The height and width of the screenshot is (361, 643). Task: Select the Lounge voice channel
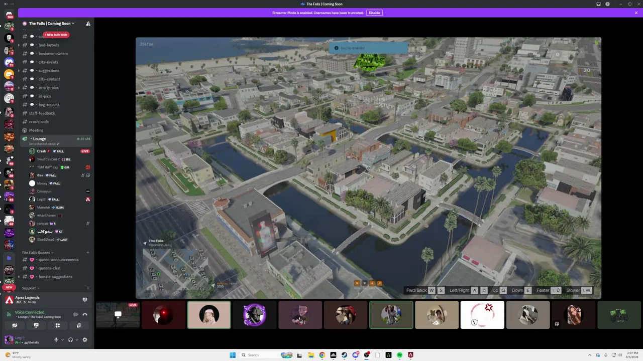click(55, 139)
